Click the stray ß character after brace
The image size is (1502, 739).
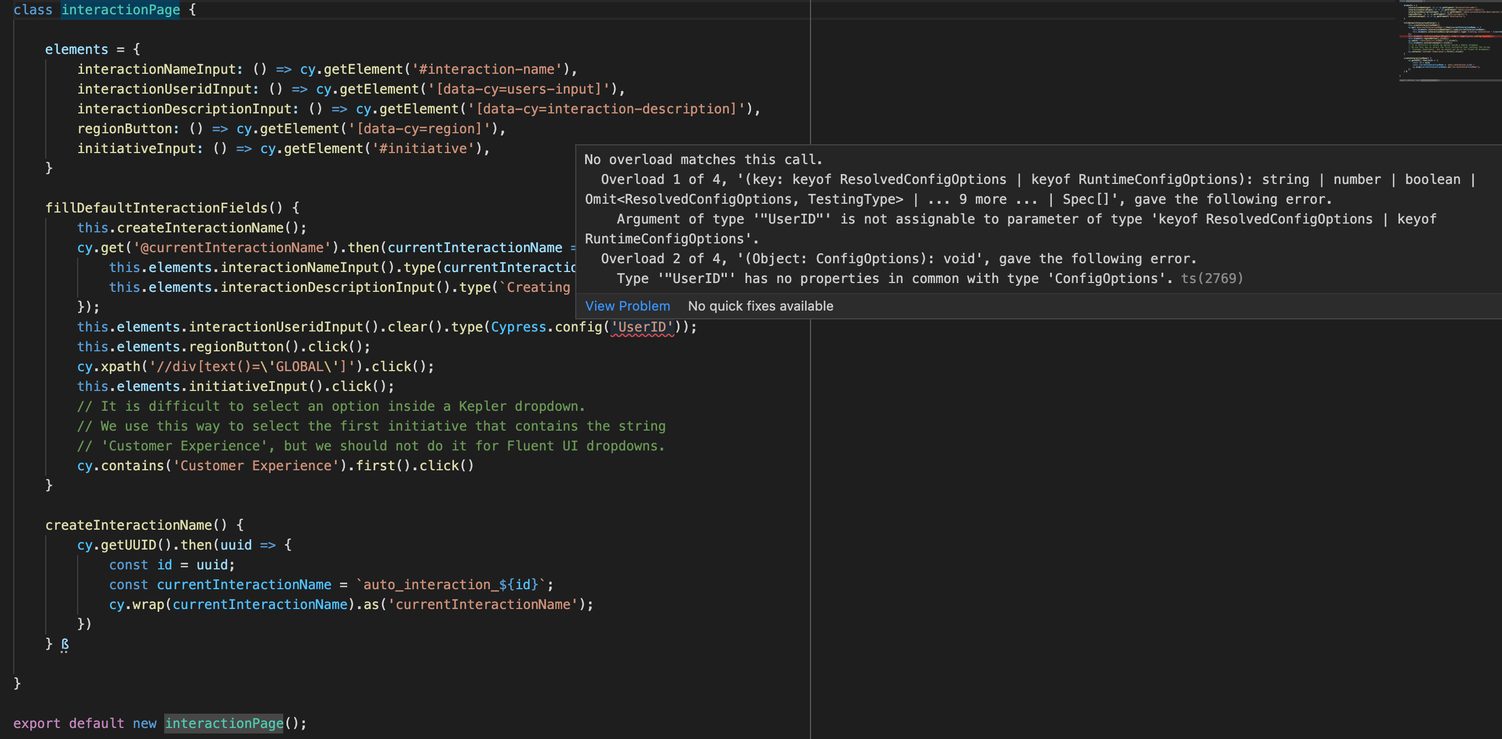(x=64, y=644)
